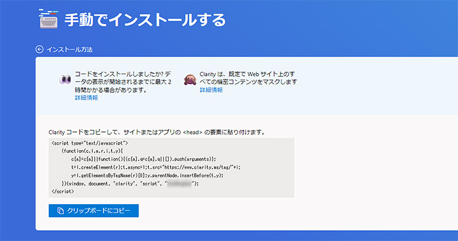Click the instruction text about <head> 要素

pyautogui.click(x=157, y=133)
